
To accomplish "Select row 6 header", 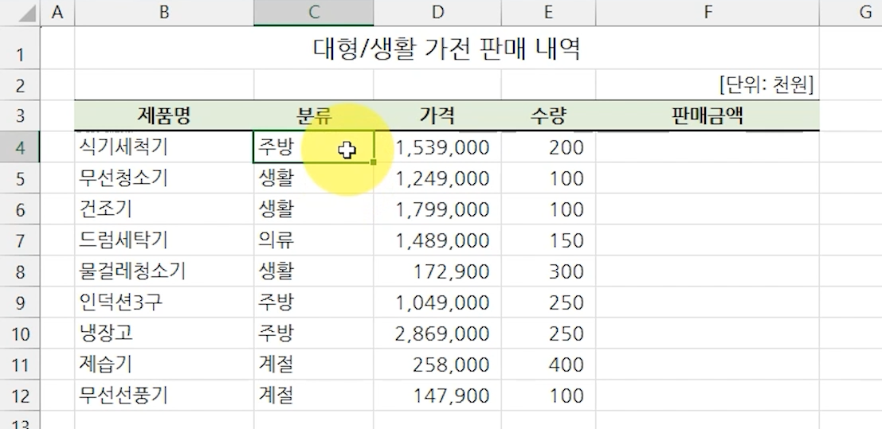I will click(x=20, y=209).
